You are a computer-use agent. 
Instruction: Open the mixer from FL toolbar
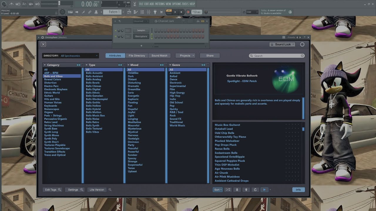coord(148,12)
